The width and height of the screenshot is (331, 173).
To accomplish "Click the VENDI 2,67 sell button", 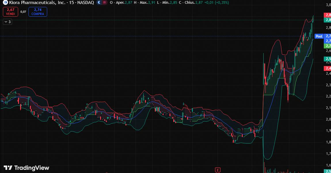I will pyautogui.click(x=11, y=12).
